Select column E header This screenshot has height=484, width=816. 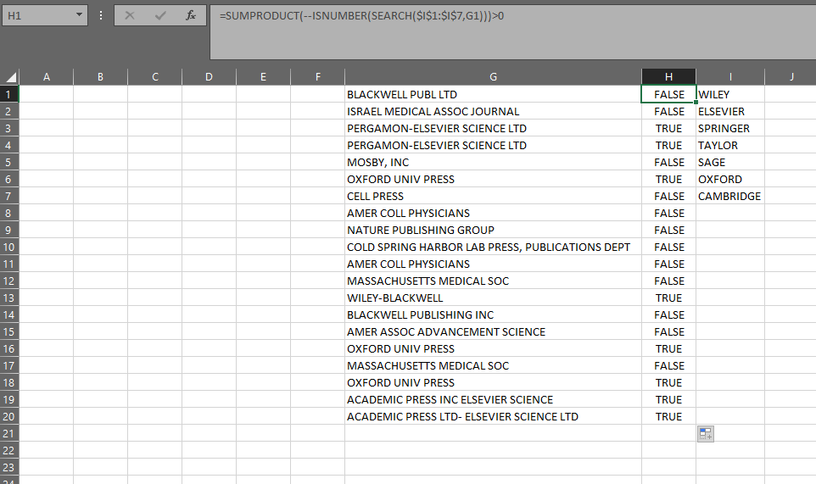pyautogui.click(x=263, y=77)
